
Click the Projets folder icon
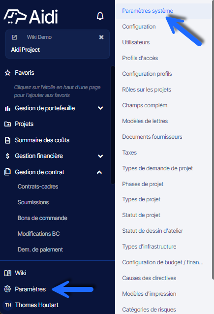coord(7,124)
